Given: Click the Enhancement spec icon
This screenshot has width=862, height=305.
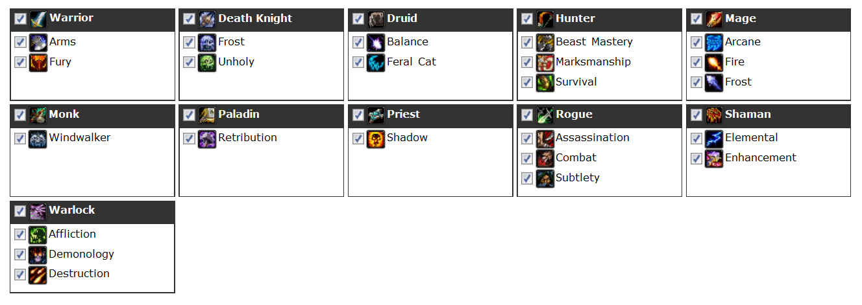Looking at the screenshot, I should (x=714, y=159).
